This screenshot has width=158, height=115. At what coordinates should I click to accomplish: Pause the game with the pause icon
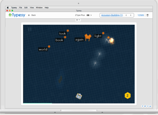tap(30, 29)
